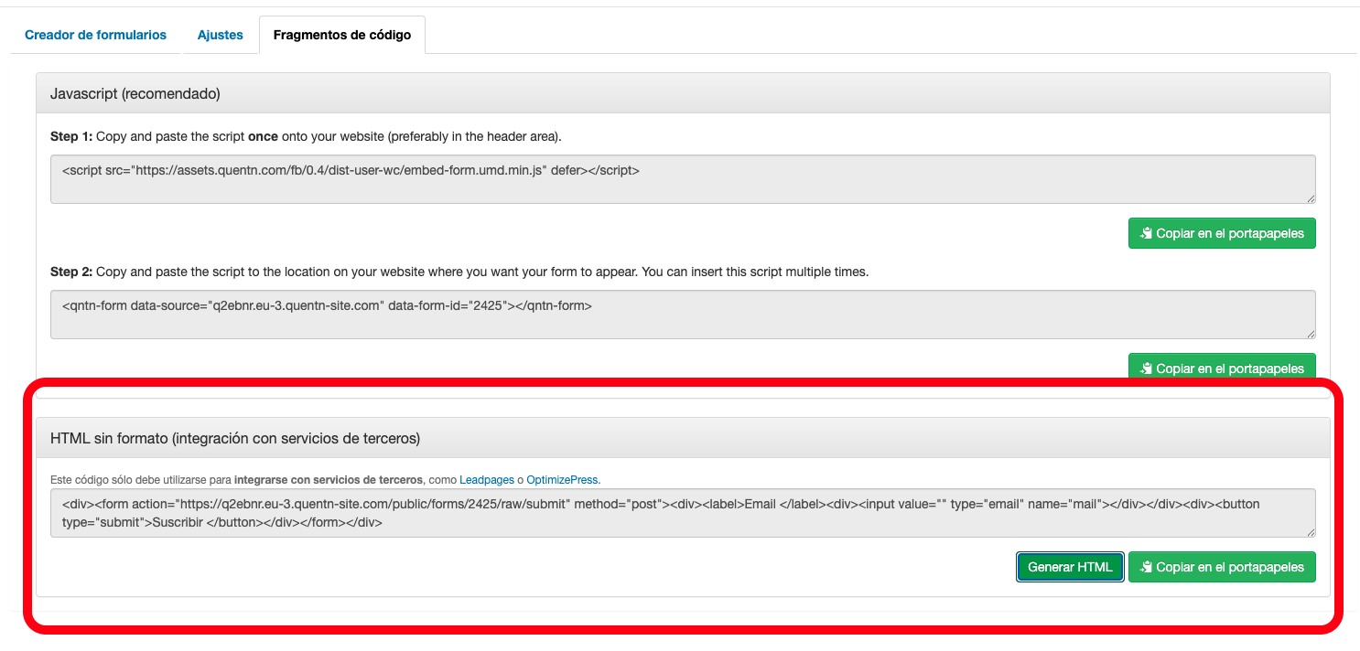Switch to the Ajustes tab
This screenshot has width=1360, height=651.
pos(221,35)
